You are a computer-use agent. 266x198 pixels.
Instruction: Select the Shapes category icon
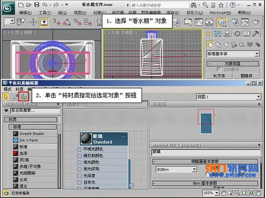click(218, 45)
